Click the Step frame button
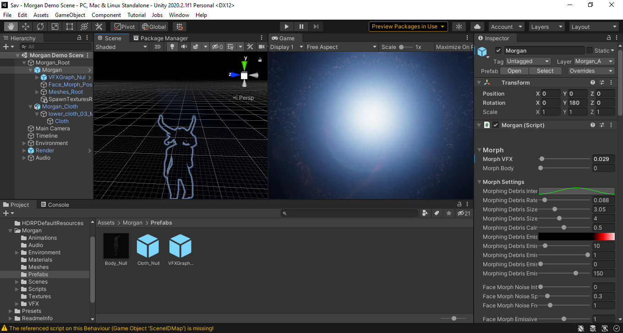The width and height of the screenshot is (623, 333). click(x=316, y=27)
